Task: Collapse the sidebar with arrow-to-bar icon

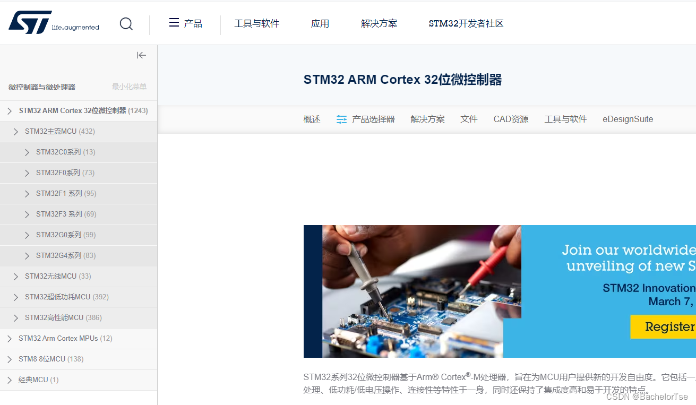Action: point(141,55)
